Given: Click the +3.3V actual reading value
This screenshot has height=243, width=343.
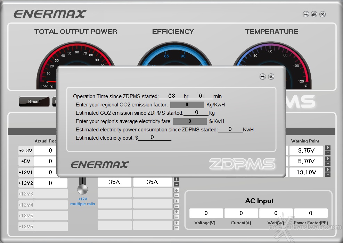Looking at the screenshot, I should 46,150.
